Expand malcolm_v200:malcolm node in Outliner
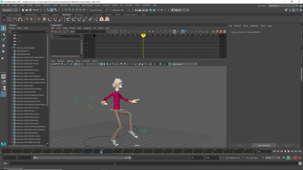Screen dimensions: 303x170 point(12,48)
